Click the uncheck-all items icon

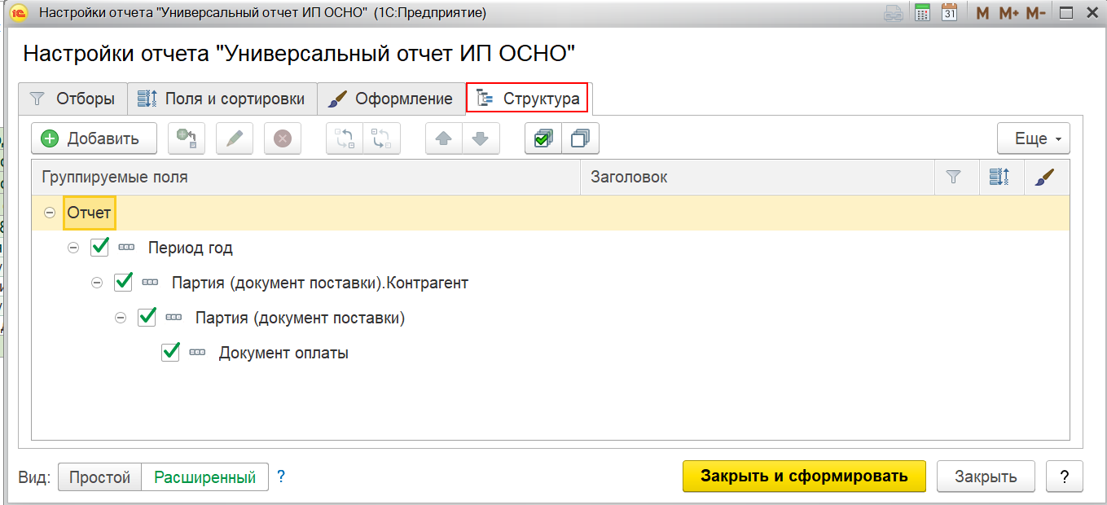pyautogui.click(x=581, y=138)
